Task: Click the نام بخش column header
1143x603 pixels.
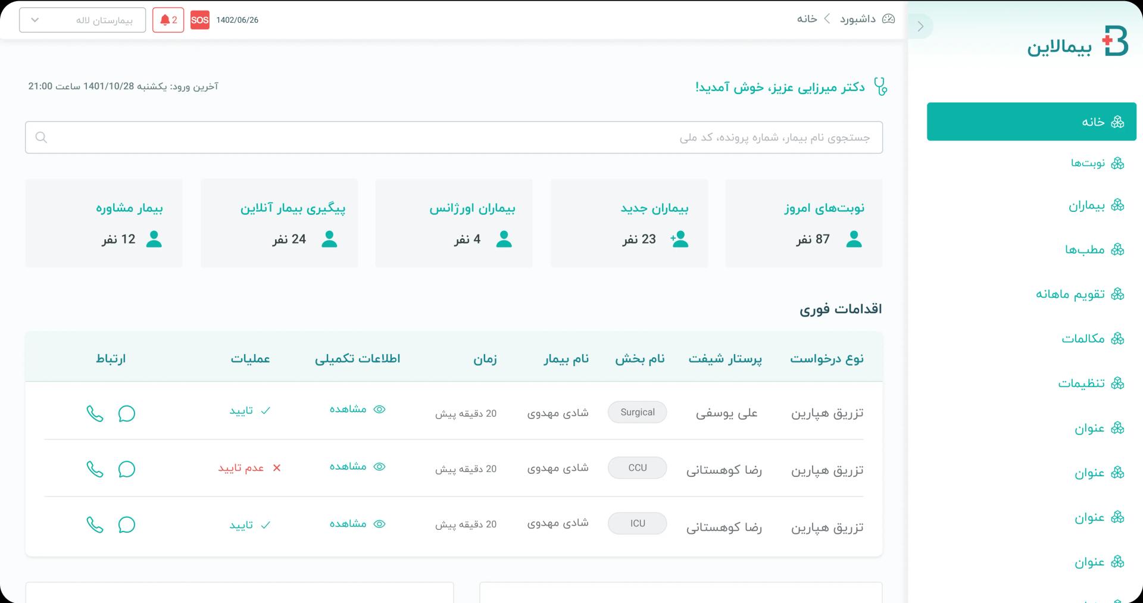Action: coord(640,358)
